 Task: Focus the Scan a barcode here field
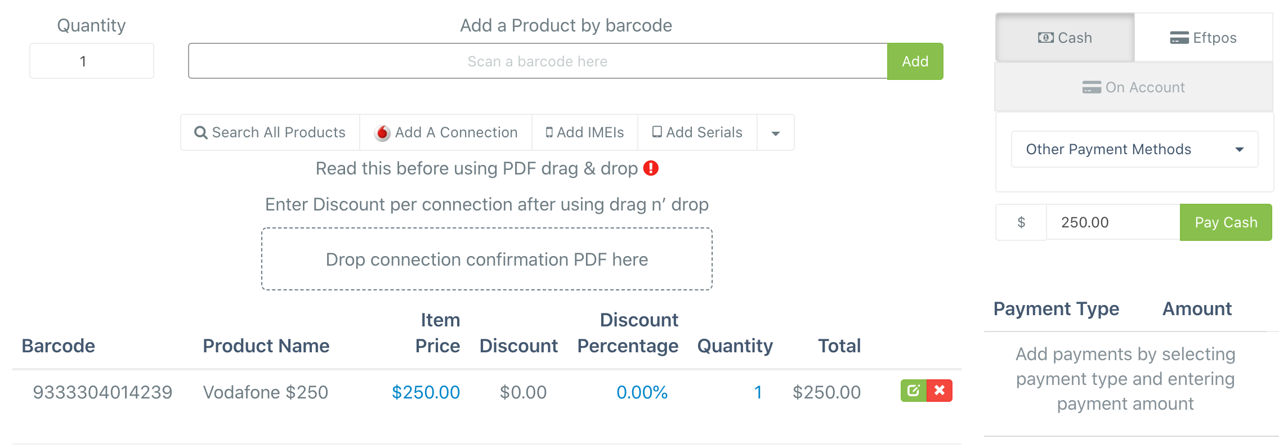click(538, 61)
